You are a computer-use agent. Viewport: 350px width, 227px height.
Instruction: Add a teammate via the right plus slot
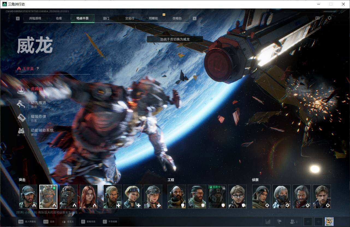(x=318, y=222)
